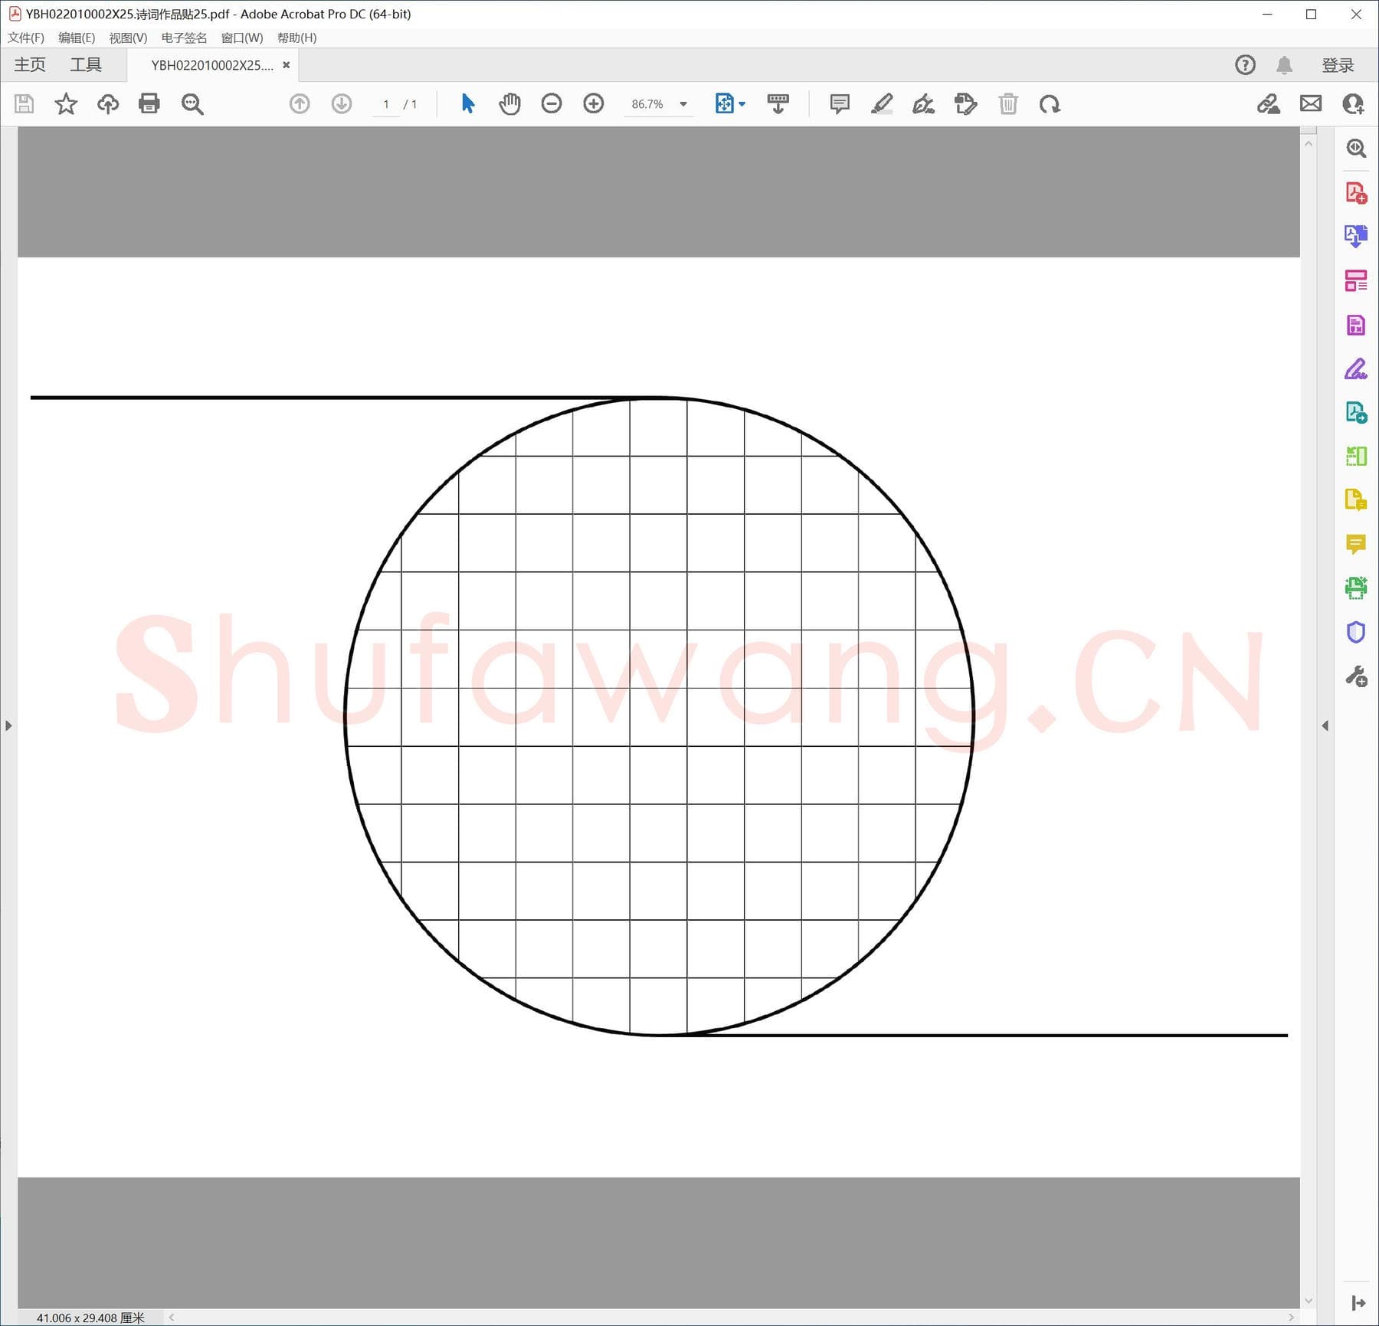Send the file by email envelope icon
This screenshot has width=1379, height=1326.
[1311, 103]
